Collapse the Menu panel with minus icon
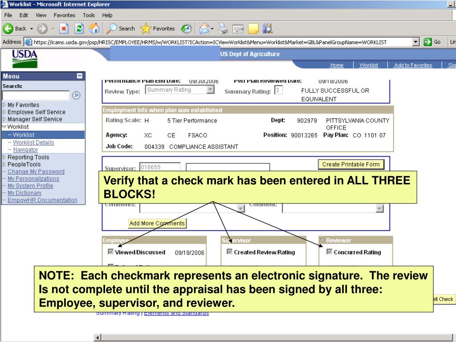The image size is (456, 342). pyautogui.click(x=79, y=76)
